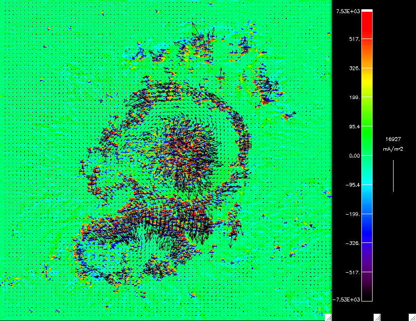
Task: Select the -95.4 color bar label
Action: point(353,185)
